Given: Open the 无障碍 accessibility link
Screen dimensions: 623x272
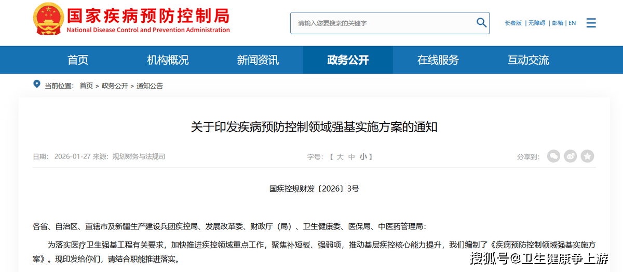Looking at the screenshot, I should pos(537,23).
